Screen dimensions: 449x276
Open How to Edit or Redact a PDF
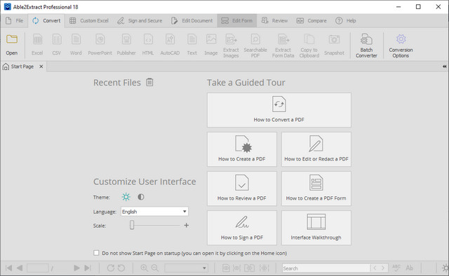click(316, 149)
